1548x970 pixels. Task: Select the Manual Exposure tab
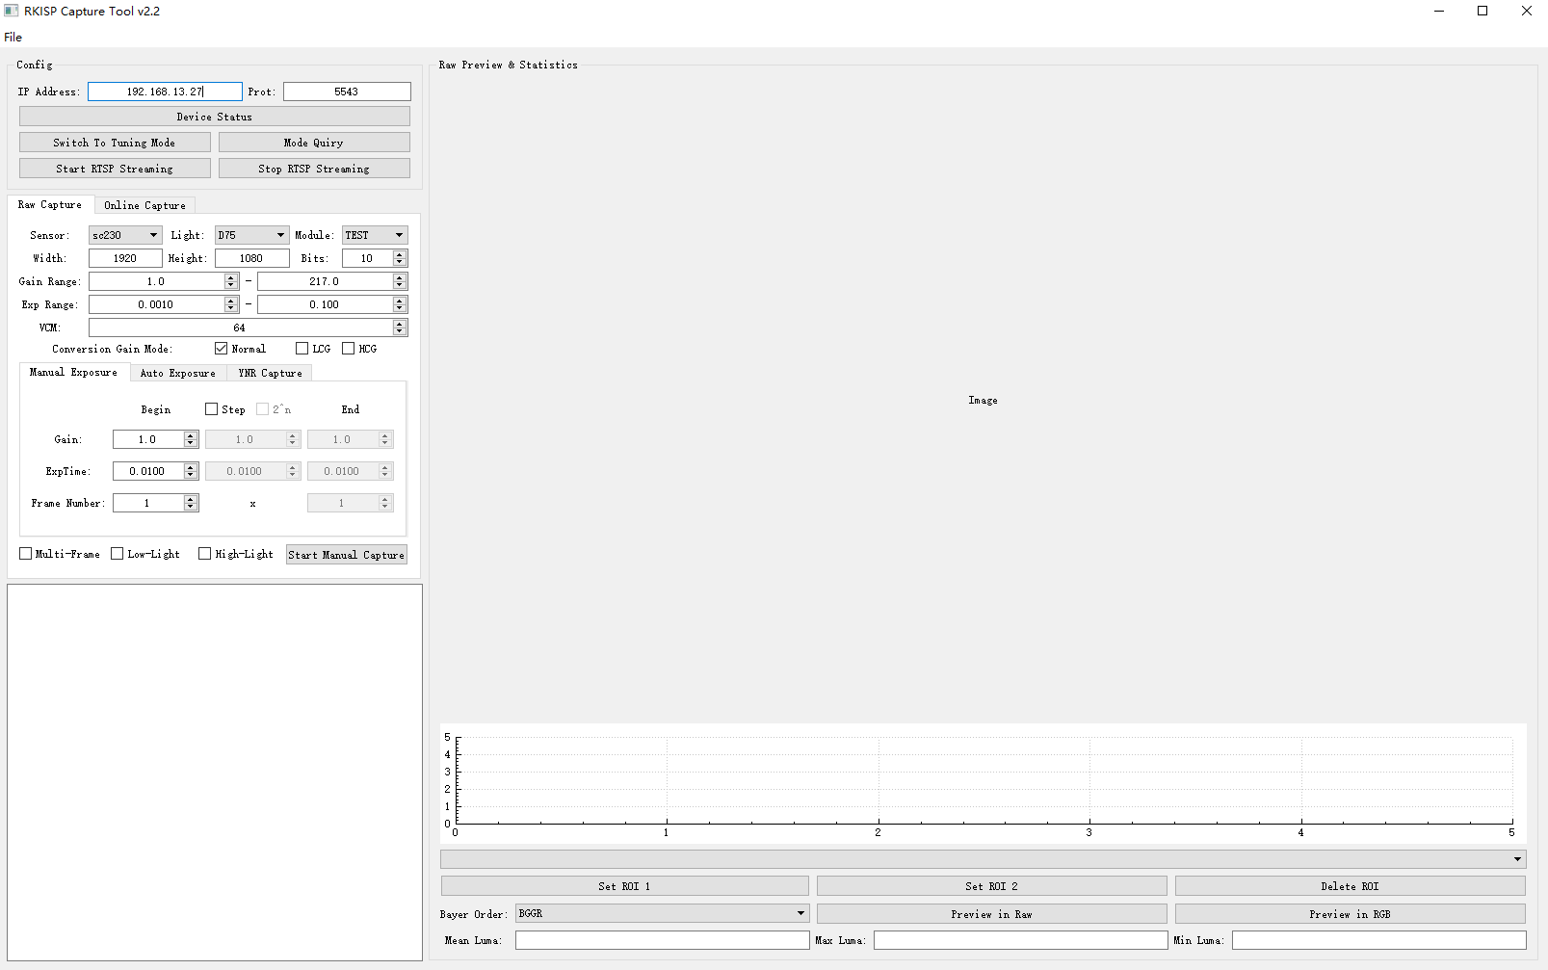tap(73, 373)
